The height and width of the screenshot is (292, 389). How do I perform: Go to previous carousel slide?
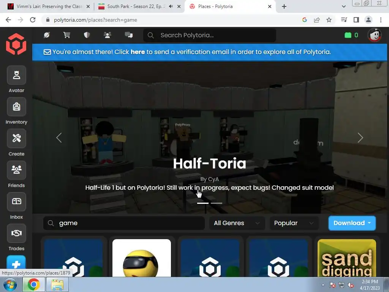click(59, 138)
